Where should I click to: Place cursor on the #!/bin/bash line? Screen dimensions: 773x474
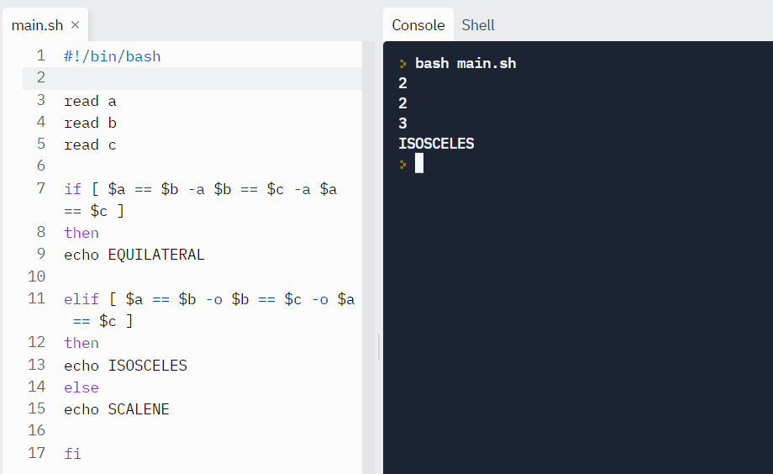(x=112, y=57)
